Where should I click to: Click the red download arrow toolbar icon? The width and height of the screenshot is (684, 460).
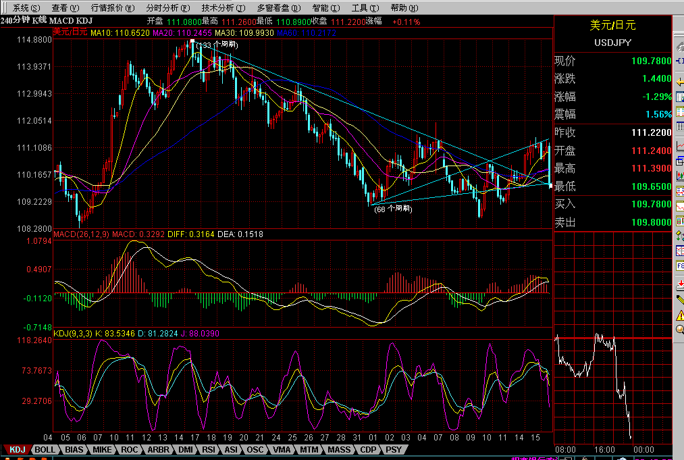[680, 286]
